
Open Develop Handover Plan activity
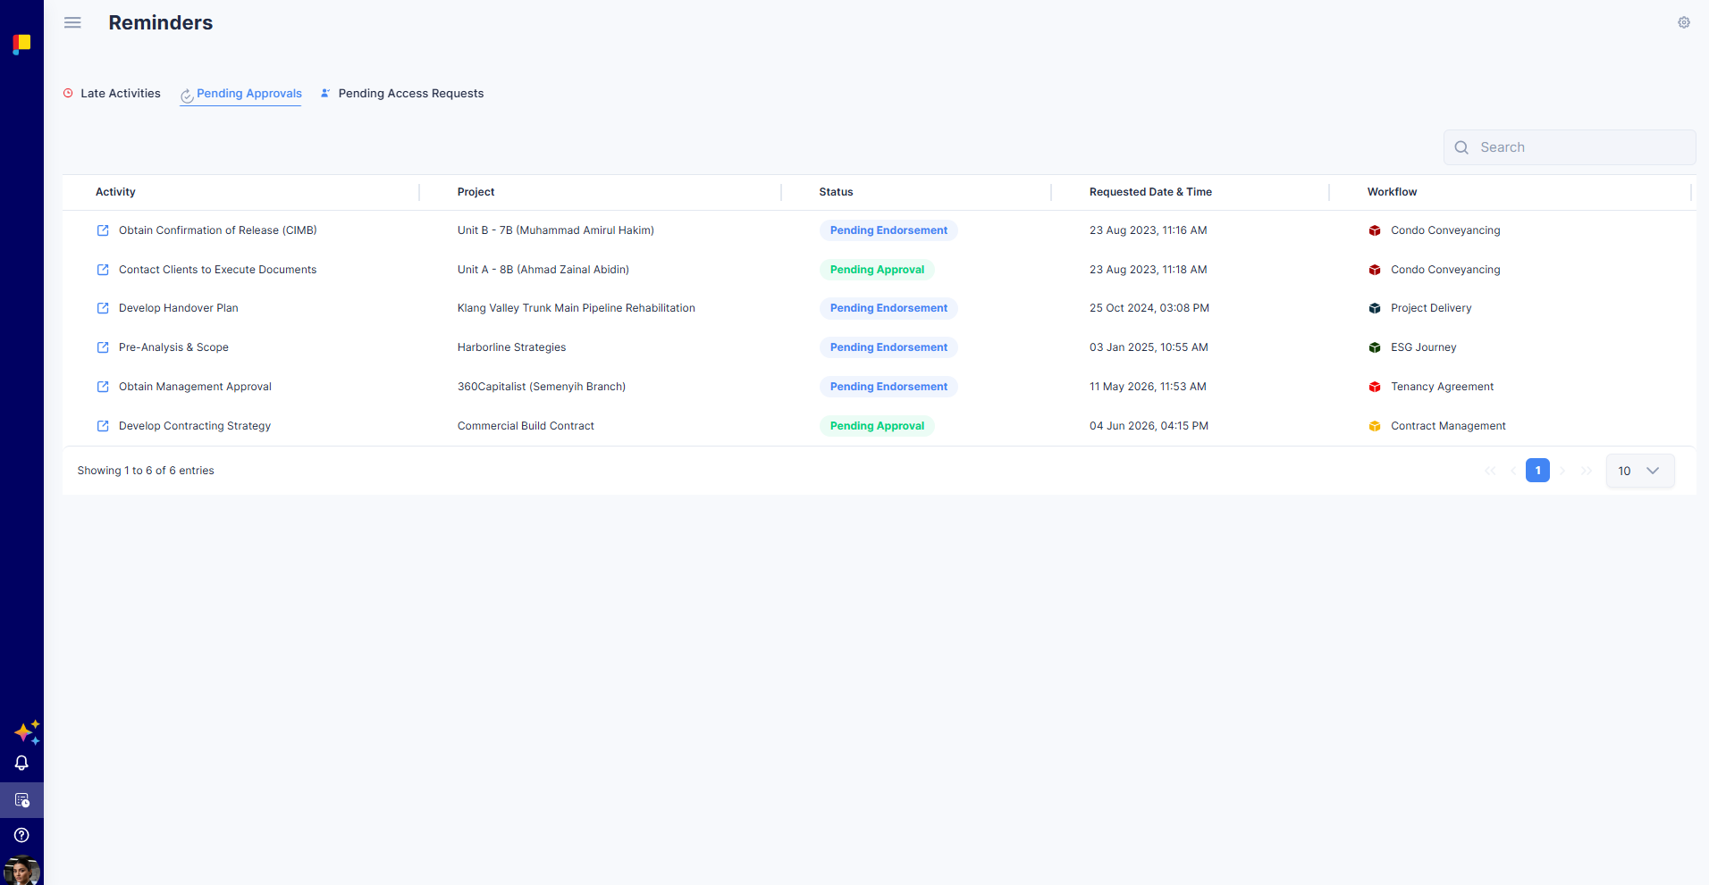pos(179,308)
